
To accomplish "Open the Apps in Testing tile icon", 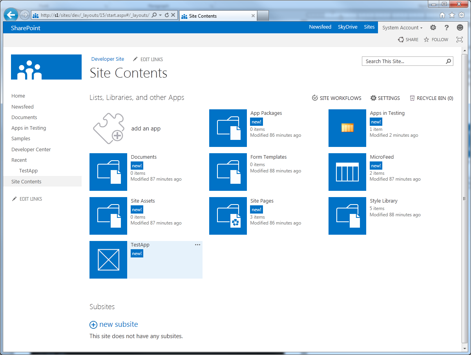I will click(347, 128).
